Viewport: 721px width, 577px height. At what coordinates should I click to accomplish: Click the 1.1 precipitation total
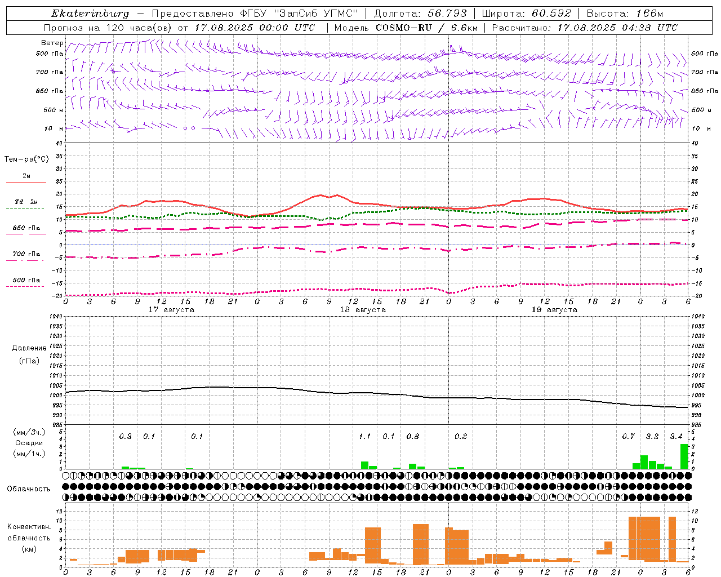pyautogui.click(x=364, y=436)
